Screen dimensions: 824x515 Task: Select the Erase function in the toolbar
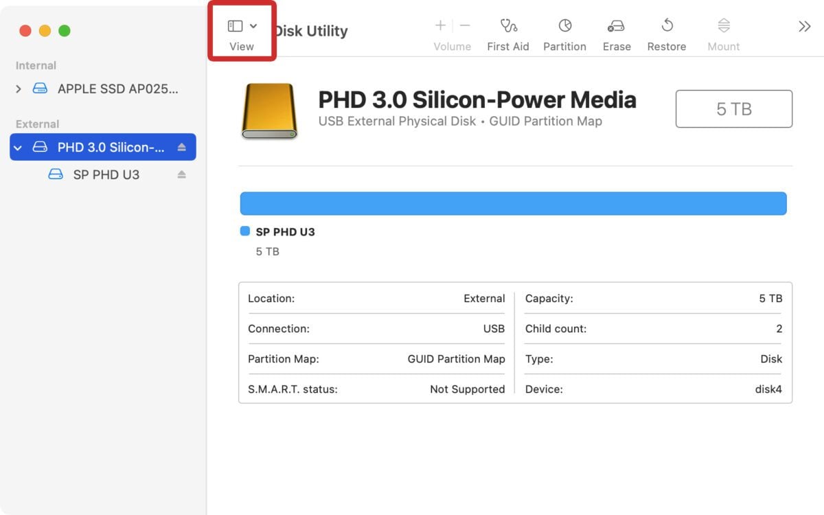point(616,32)
